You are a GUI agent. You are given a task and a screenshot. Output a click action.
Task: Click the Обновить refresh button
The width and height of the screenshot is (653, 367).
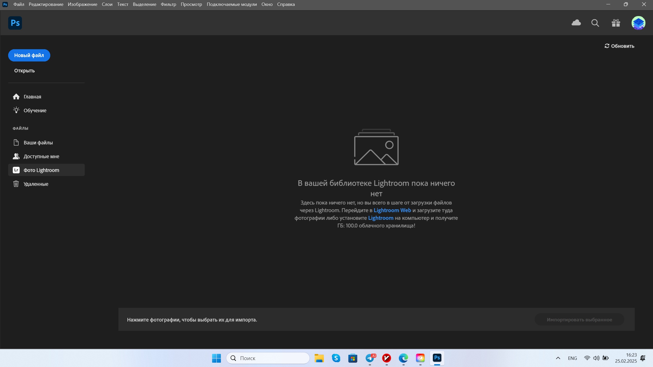click(619, 46)
